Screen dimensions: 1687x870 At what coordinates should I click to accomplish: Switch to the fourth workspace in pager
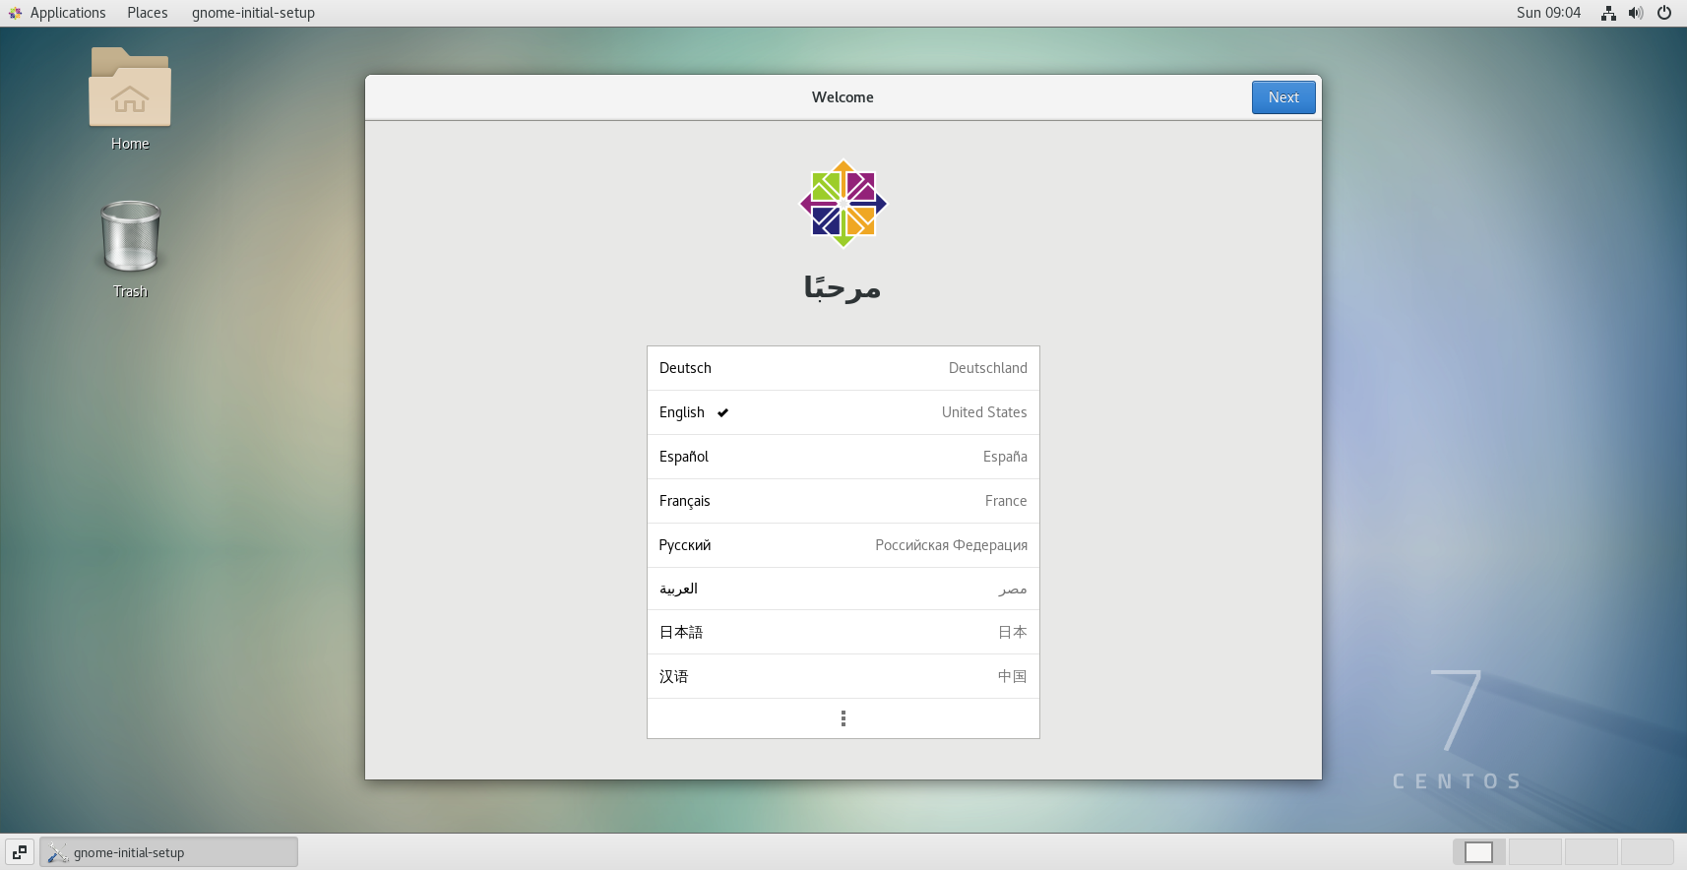point(1648,852)
